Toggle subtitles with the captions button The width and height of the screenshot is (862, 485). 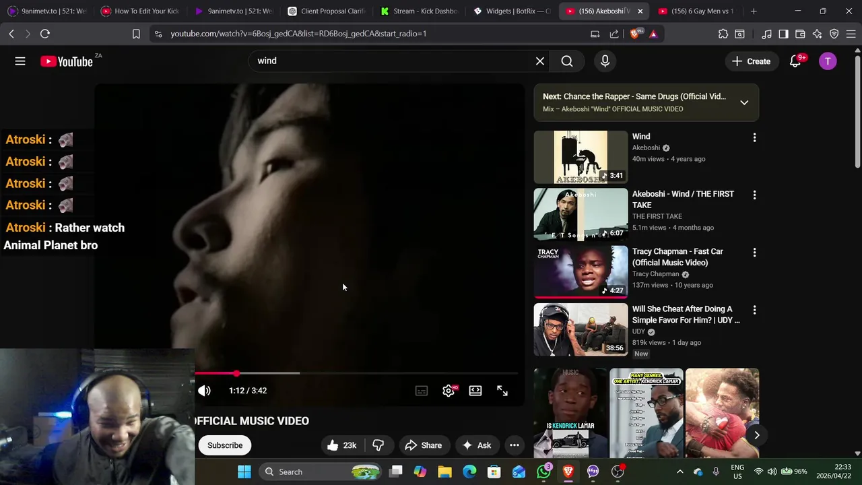tap(422, 391)
